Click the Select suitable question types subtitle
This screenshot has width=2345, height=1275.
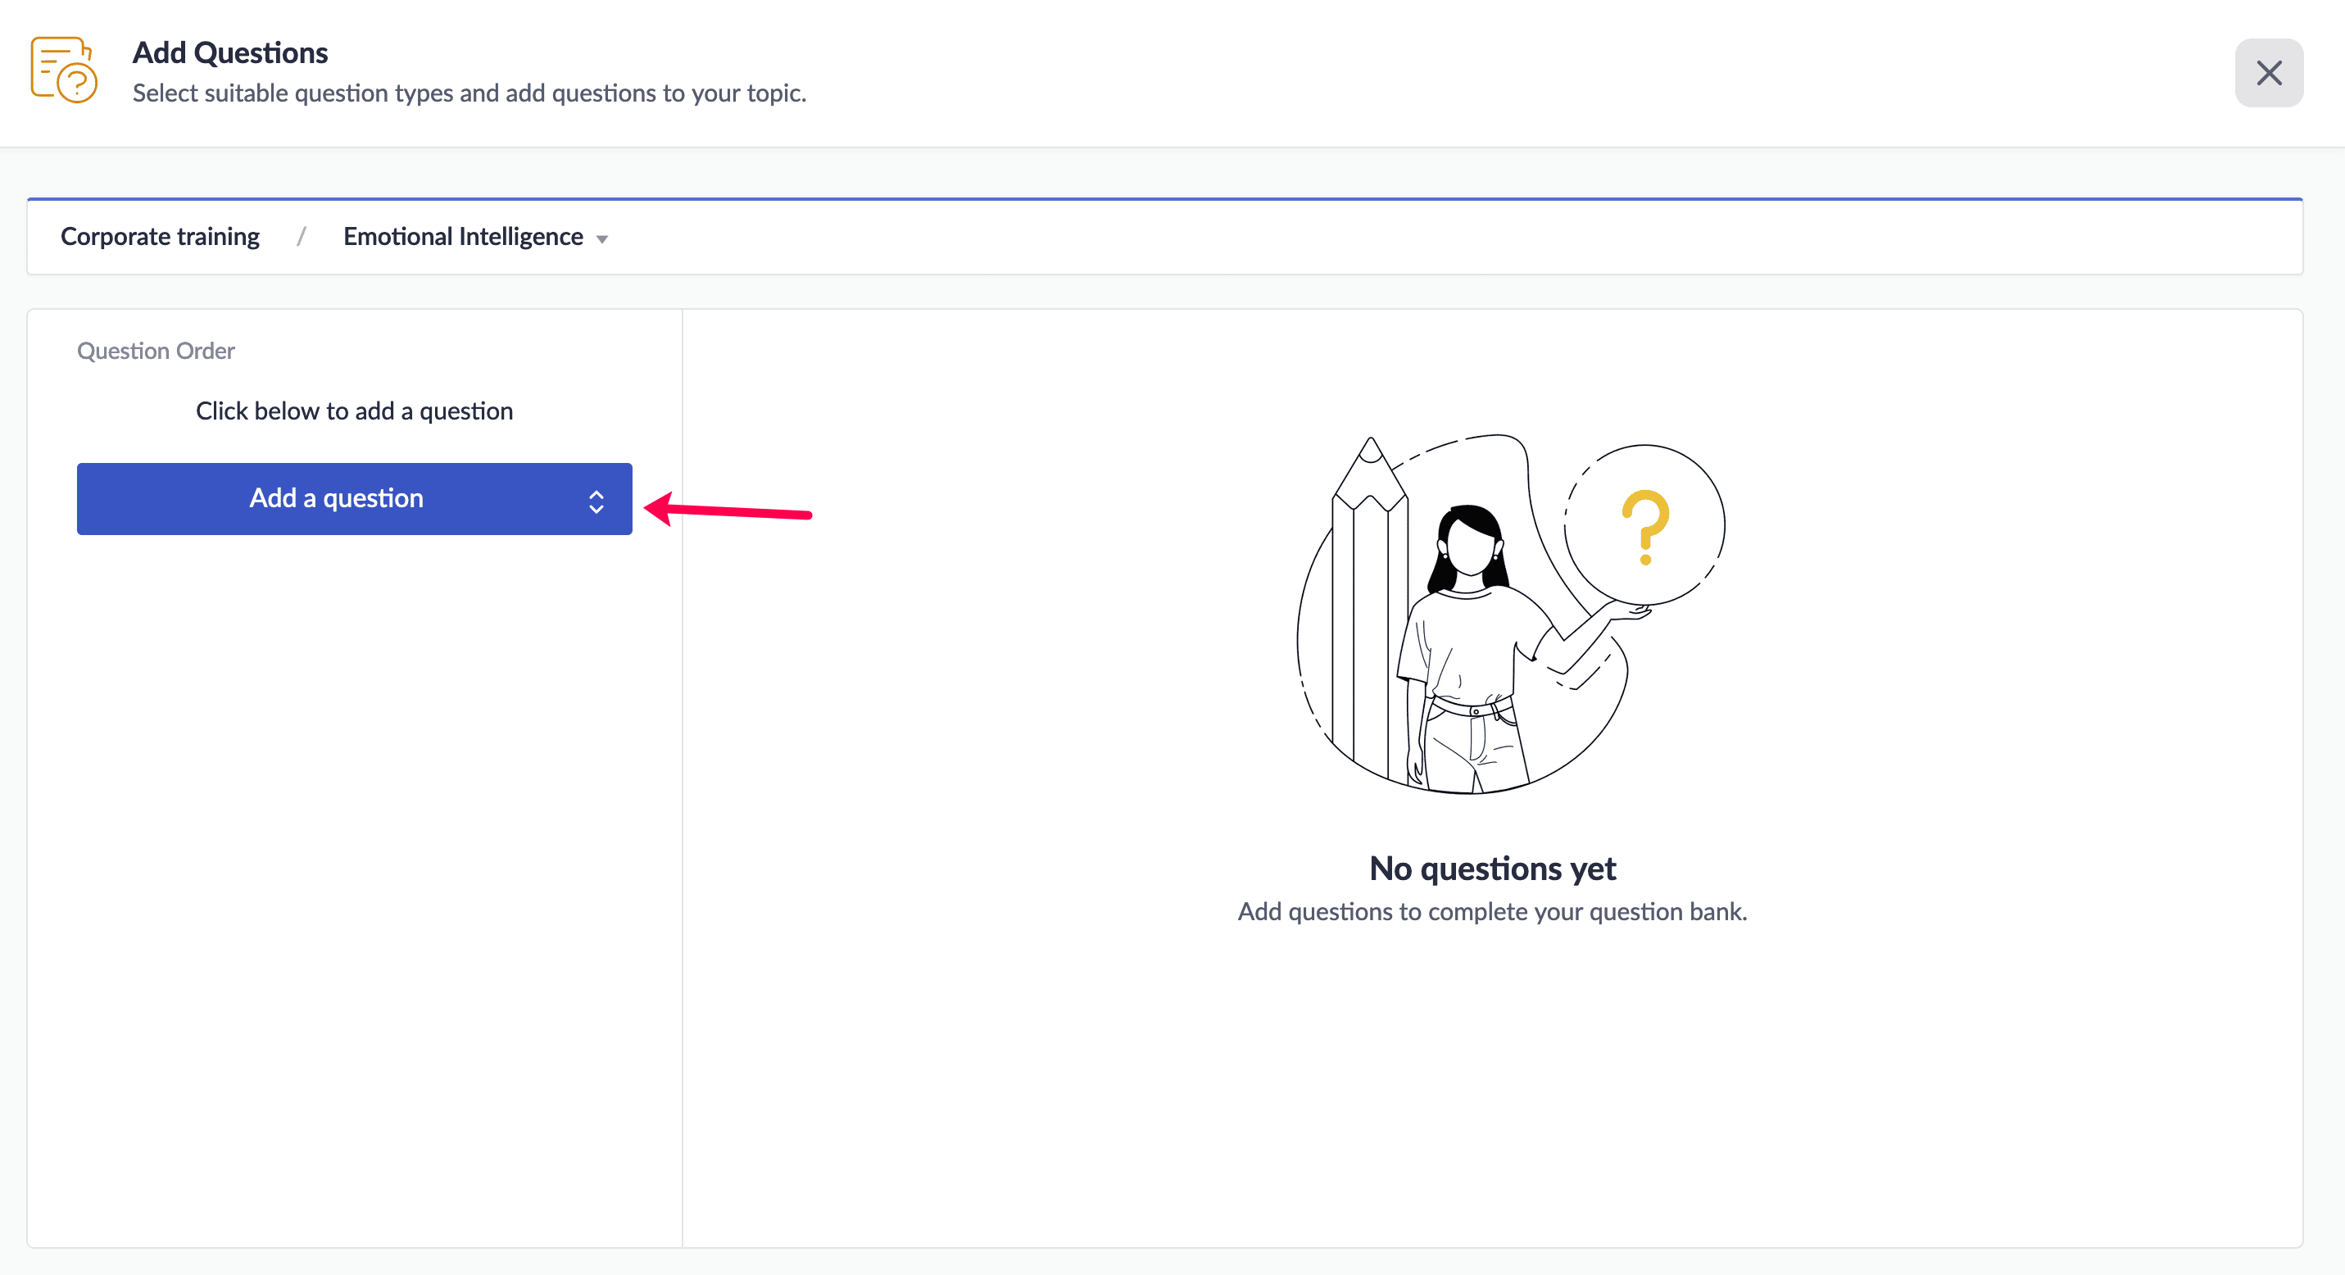[x=469, y=93]
